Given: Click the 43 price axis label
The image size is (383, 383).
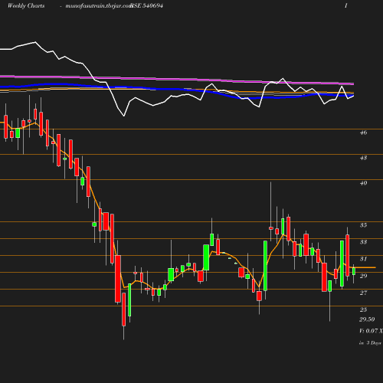Looking at the screenshot, I should point(363,158).
